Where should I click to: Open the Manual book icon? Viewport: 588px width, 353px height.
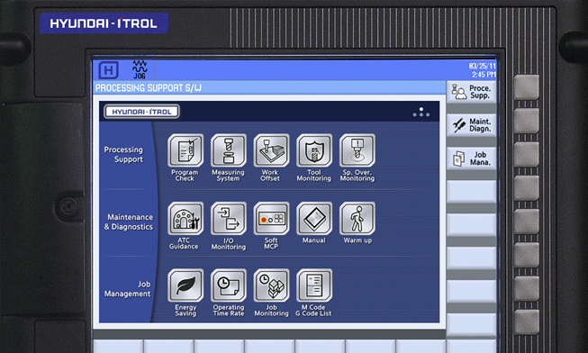click(314, 219)
